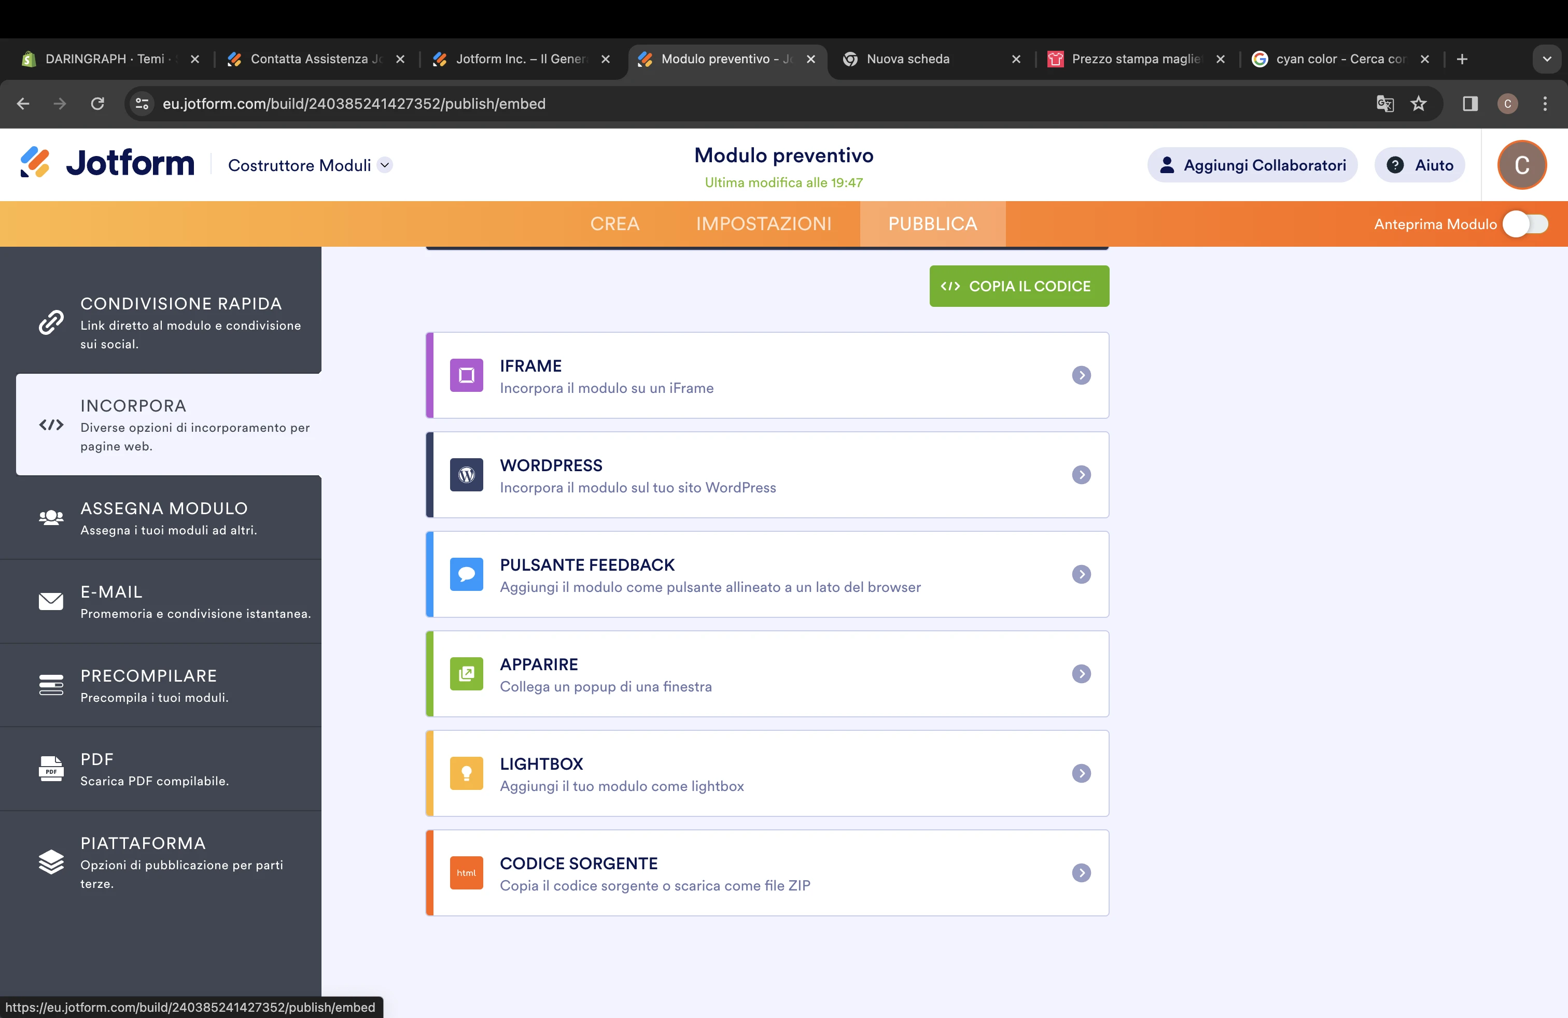Switch to the Nuova scheda browser tab
1568x1018 pixels.
(x=908, y=59)
